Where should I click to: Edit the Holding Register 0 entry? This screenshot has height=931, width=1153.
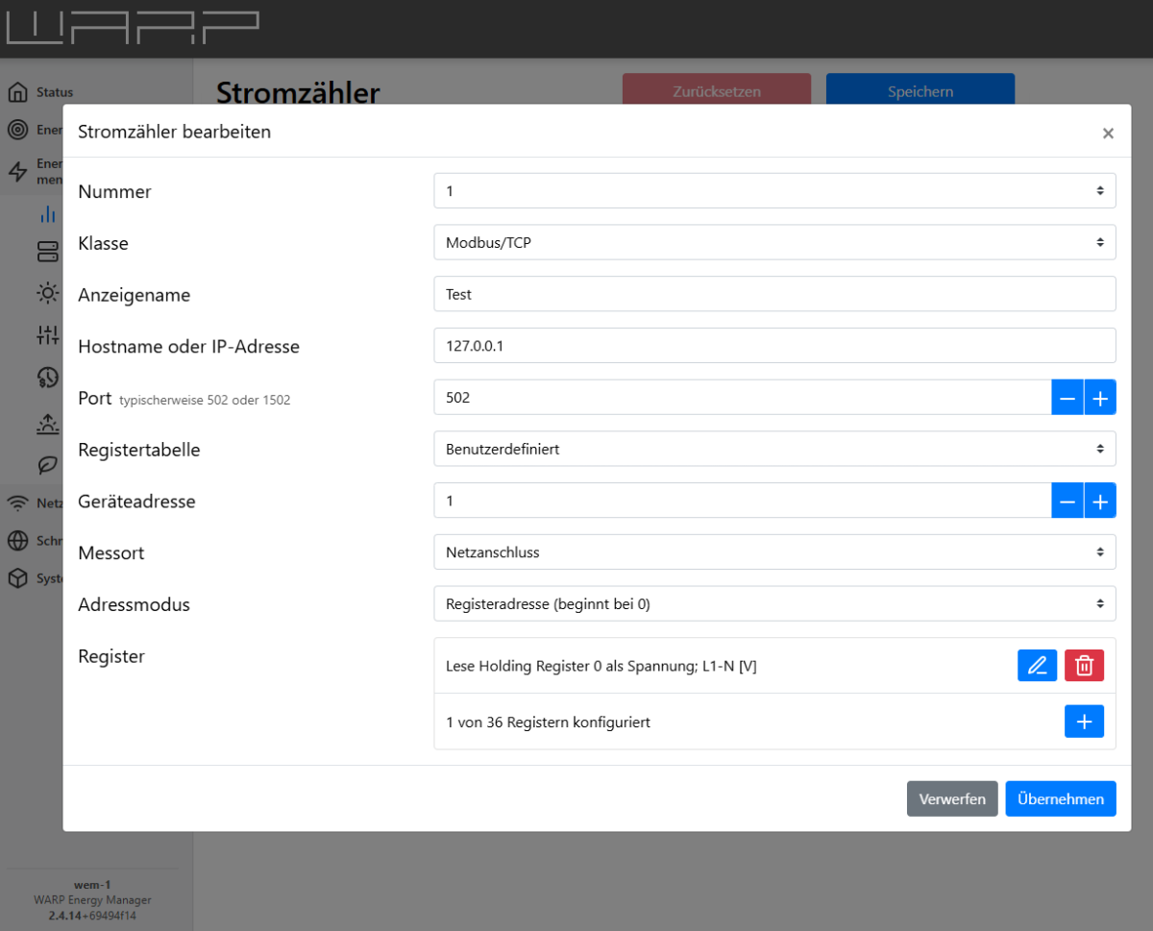[x=1037, y=666]
